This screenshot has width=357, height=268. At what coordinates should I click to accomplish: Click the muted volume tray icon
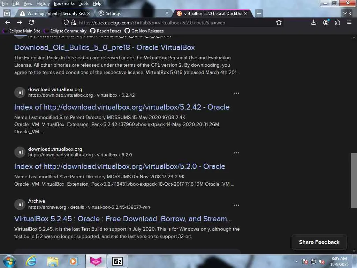(x=322, y=262)
